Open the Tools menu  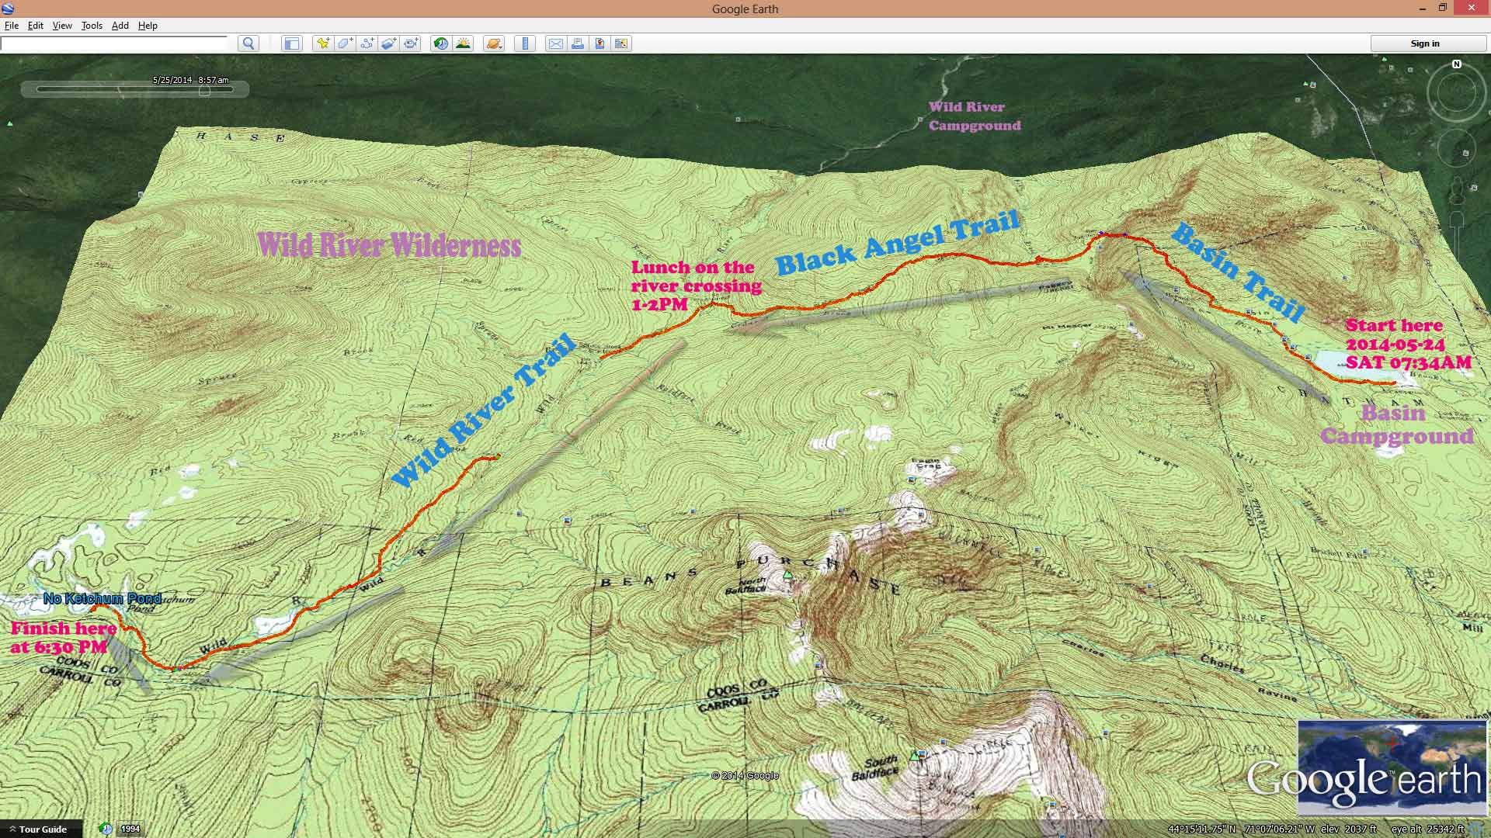(92, 26)
